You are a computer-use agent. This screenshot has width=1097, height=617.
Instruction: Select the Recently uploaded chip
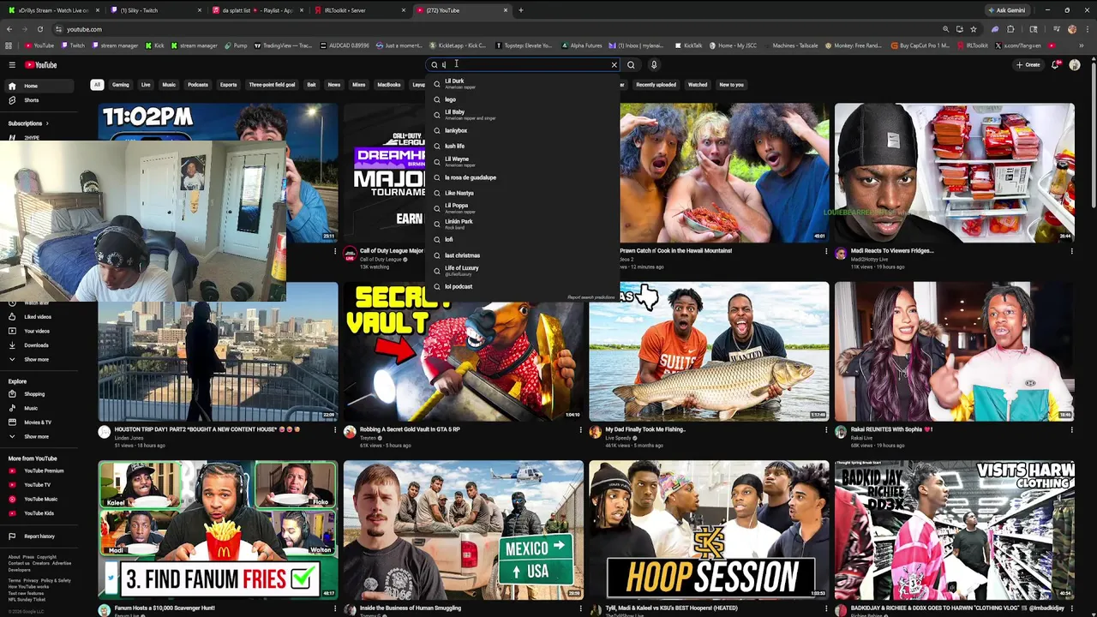point(656,85)
